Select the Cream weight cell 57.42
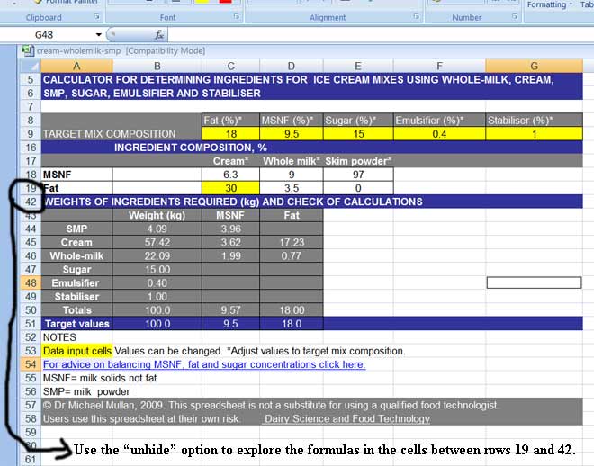Viewport: 594px width, 466px height. tap(157, 242)
